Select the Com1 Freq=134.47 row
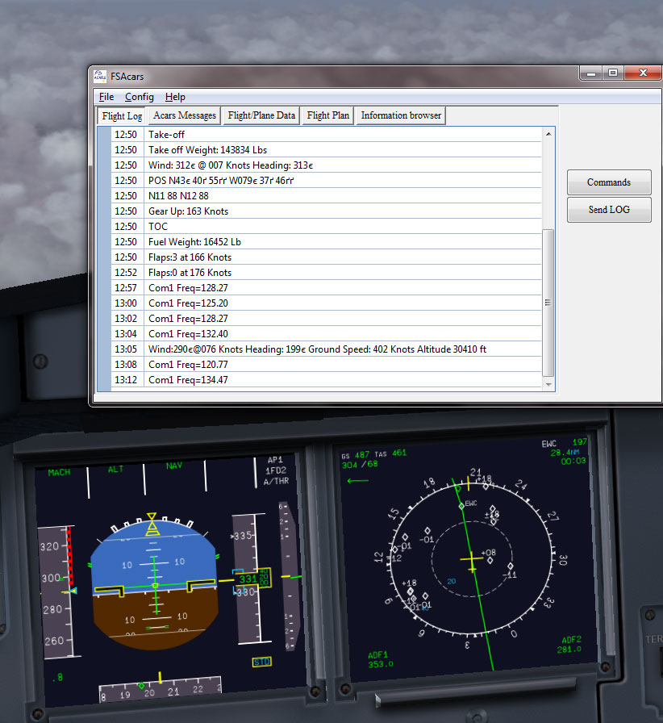Image resolution: width=663 pixels, height=723 pixels. [326, 380]
